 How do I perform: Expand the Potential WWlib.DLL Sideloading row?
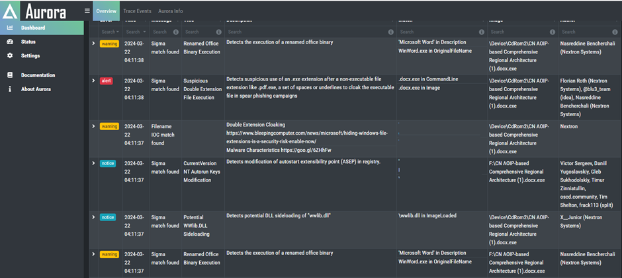pos(93,217)
